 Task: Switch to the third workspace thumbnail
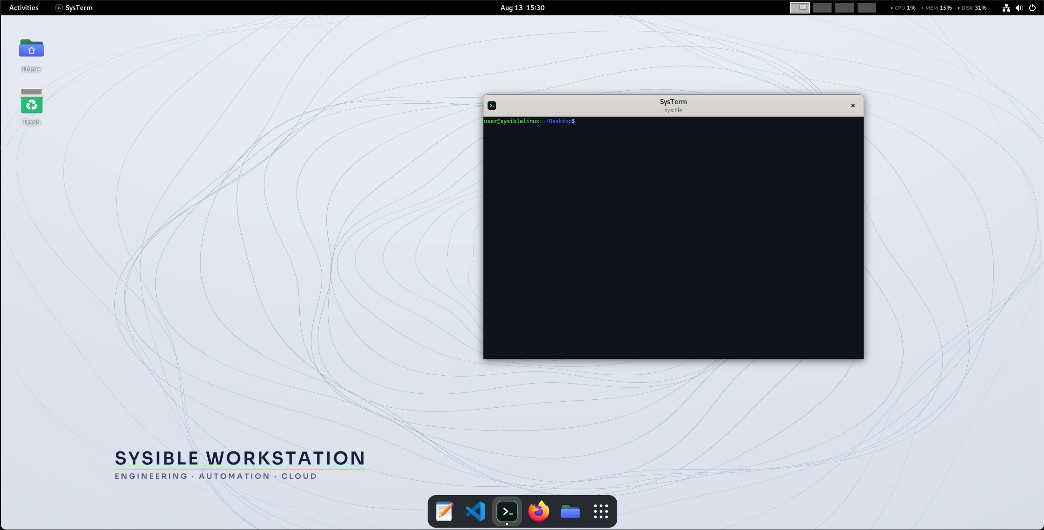[x=845, y=8]
